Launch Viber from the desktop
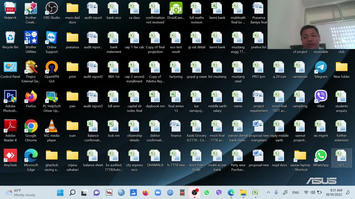The height and width of the screenshot is (199, 355). coord(321,99)
